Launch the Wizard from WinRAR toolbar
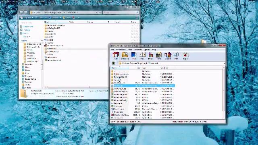 (x=168, y=56)
